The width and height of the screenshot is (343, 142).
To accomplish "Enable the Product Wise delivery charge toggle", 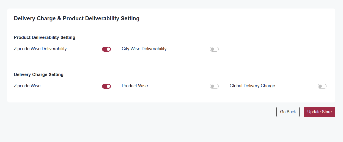I will tap(214, 86).
